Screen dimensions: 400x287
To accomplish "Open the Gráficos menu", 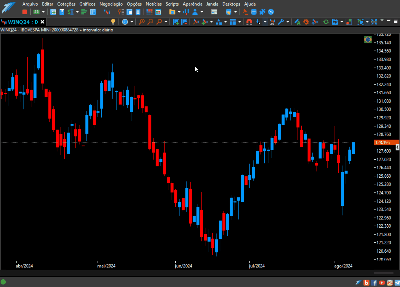I will tap(87, 4).
